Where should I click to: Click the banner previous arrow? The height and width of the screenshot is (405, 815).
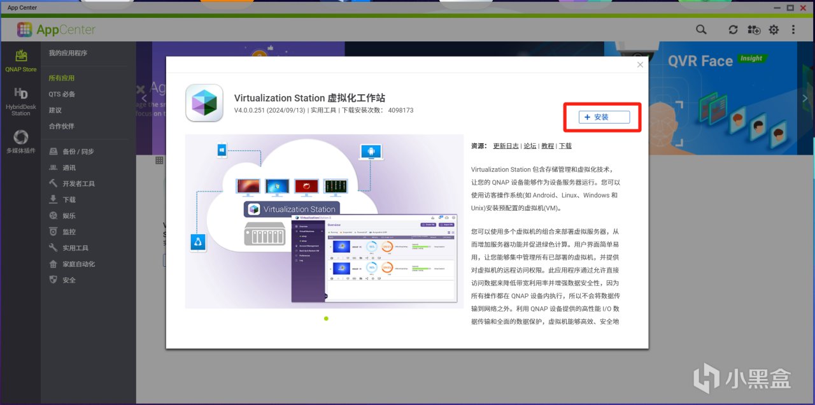coord(144,98)
